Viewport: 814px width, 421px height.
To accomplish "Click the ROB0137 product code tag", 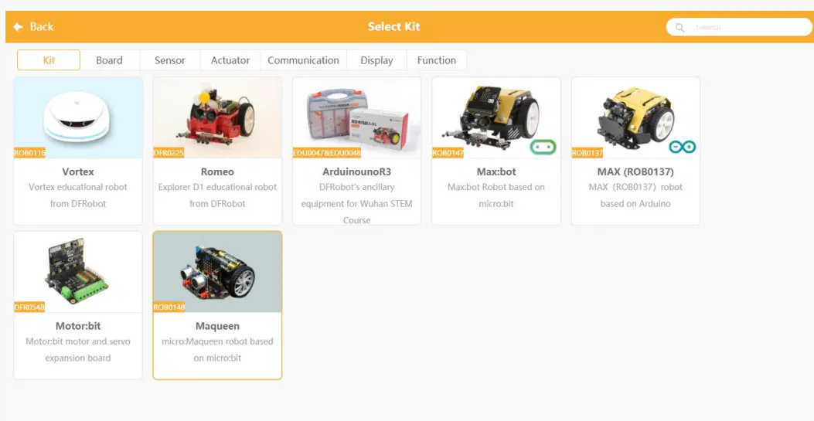I will 588,153.
